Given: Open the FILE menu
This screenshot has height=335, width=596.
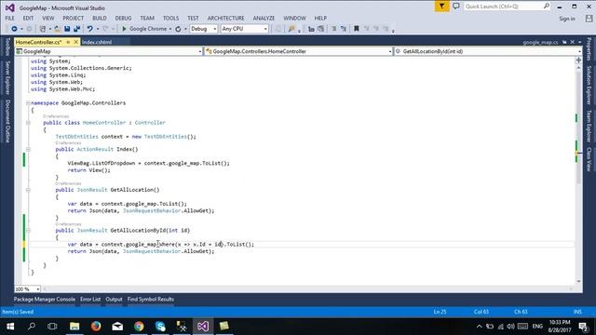Looking at the screenshot, I should (10, 19).
